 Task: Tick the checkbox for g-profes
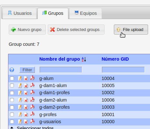pos(12,114)
